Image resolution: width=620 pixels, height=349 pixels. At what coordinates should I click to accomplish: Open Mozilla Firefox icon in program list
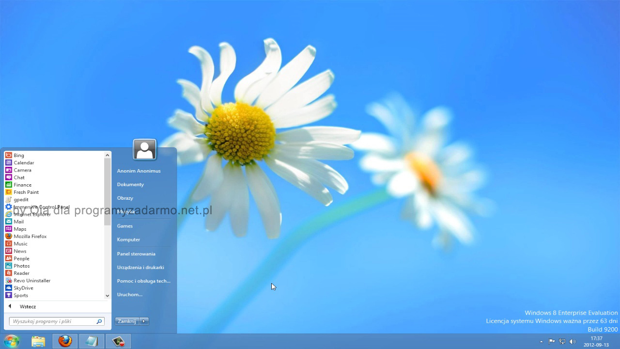(8, 236)
